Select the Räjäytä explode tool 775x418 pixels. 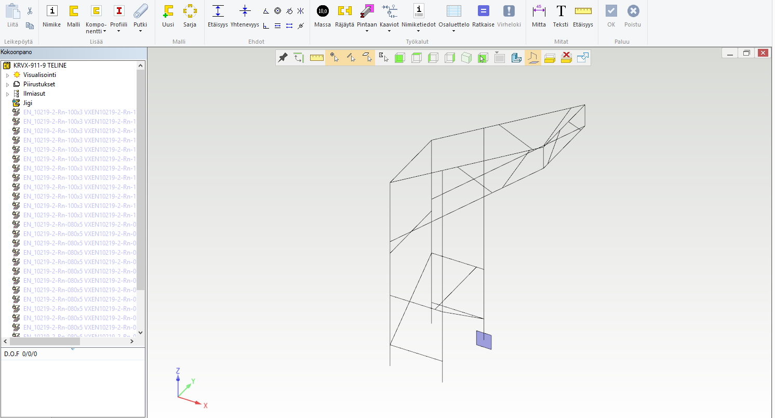pyautogui.click(x=344, y=16)
